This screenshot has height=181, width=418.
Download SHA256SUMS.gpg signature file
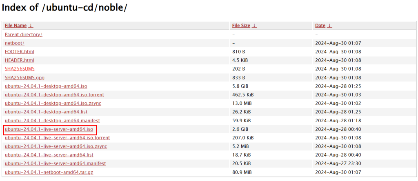point(24,77)
